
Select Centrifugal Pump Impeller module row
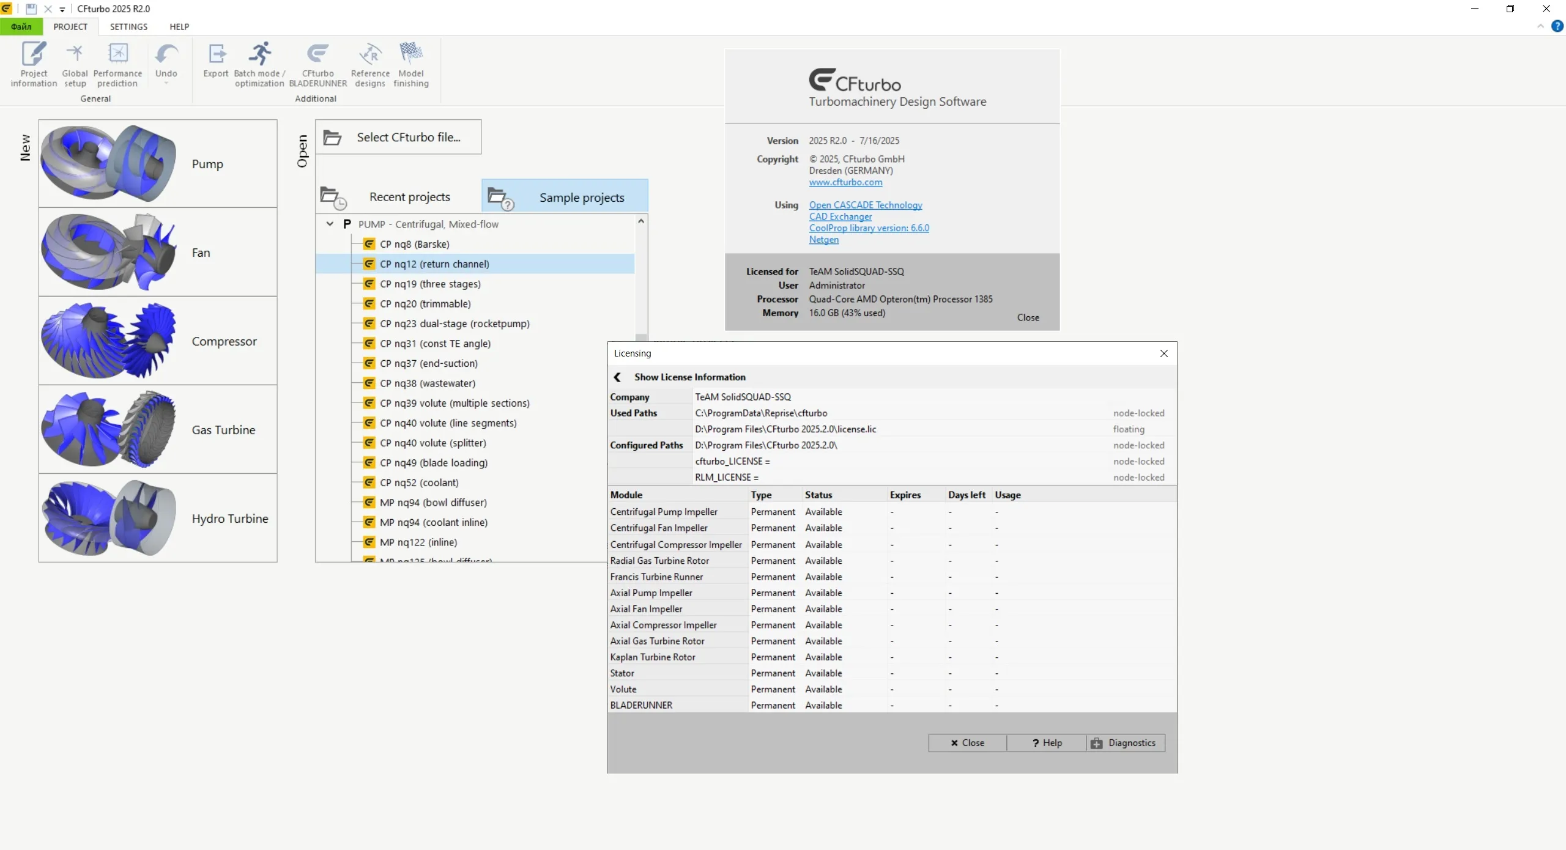[892, 511]
